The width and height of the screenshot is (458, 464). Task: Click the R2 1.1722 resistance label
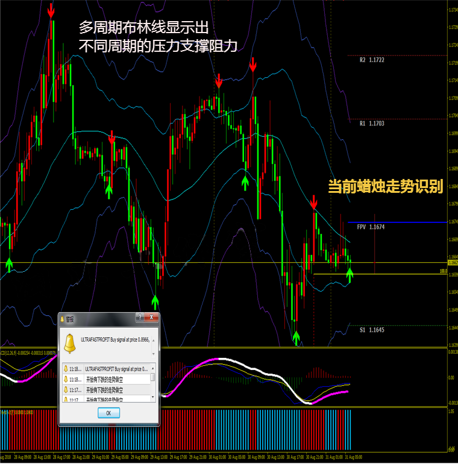click(372, 60)
